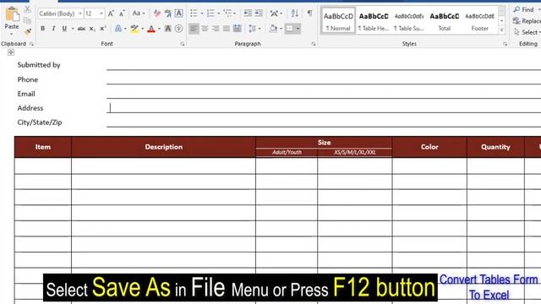Sort the selected text
This screenshot has width=541, height=304.
tap(295, 14)
